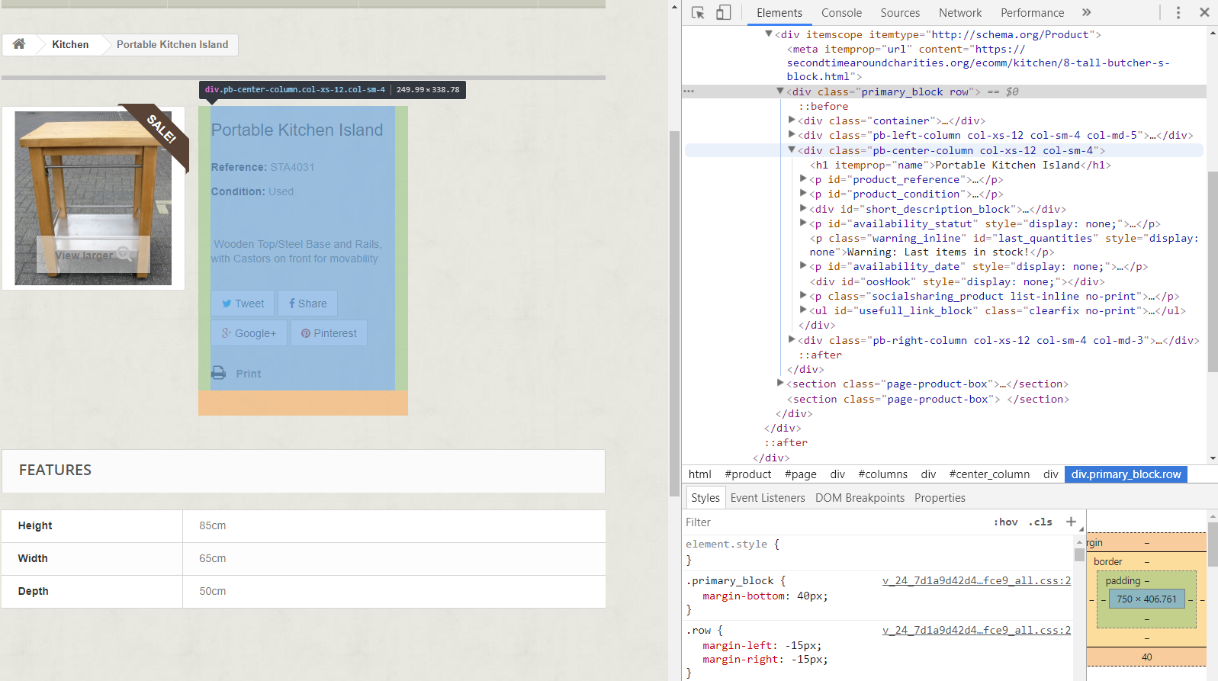The image size is (1218, 681).
Task: Expand the page-product-box section node
Action: coord(780,384)
